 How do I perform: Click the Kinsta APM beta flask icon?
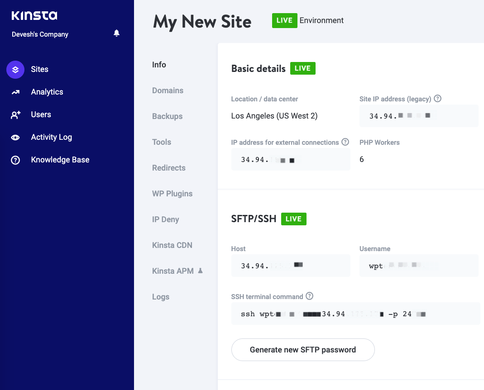pos(200,271)
